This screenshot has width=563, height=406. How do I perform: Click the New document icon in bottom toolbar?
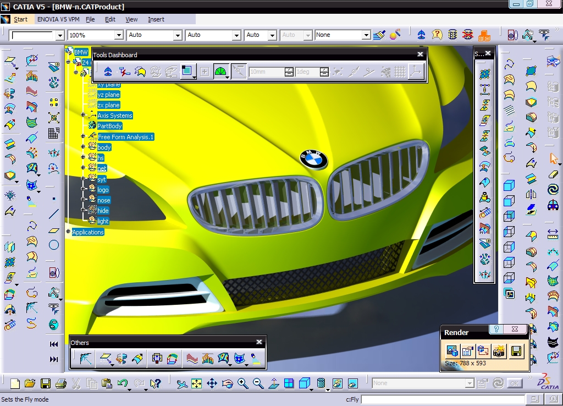pos(15,383)
